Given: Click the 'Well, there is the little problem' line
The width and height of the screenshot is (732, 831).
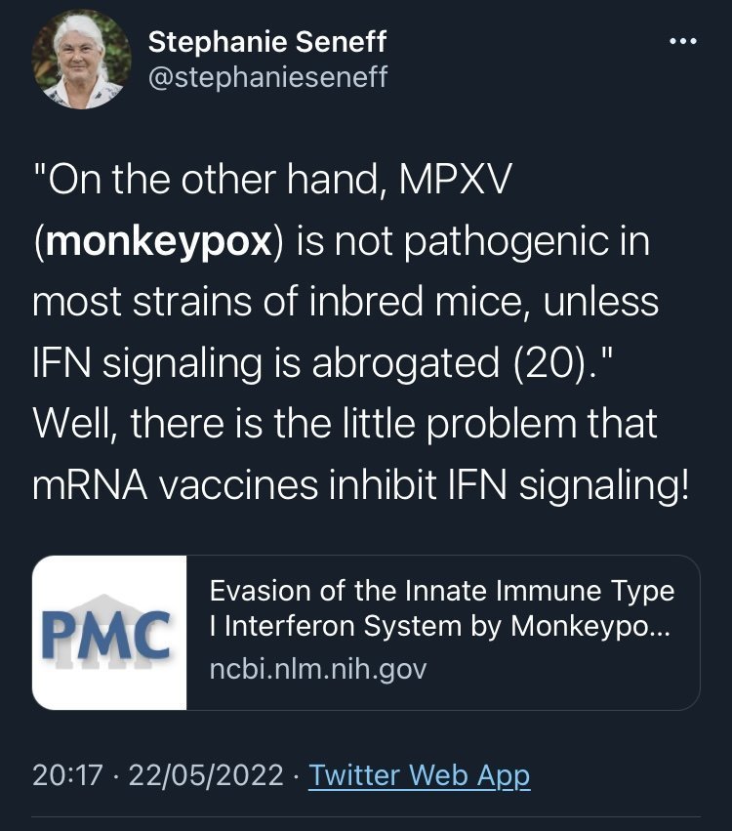Looking at the screenshot, I should pos(305,424).
